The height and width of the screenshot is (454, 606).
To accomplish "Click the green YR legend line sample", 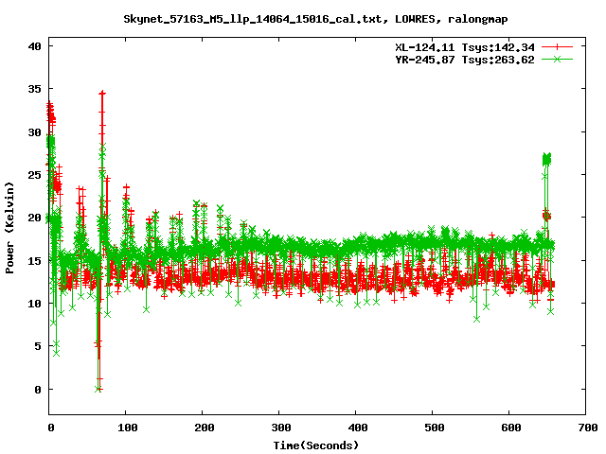I will point(557,59).
